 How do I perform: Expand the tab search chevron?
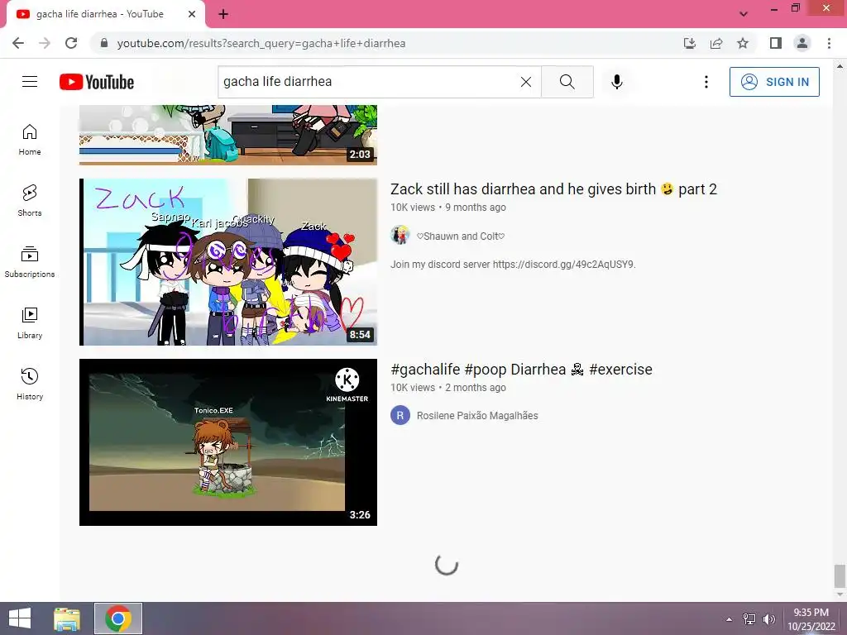point(744,14)
